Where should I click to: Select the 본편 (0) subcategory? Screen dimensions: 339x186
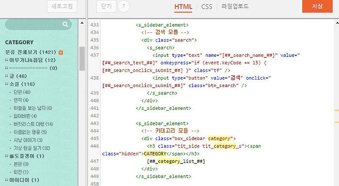pyautogui.click(x=21, y=164)
